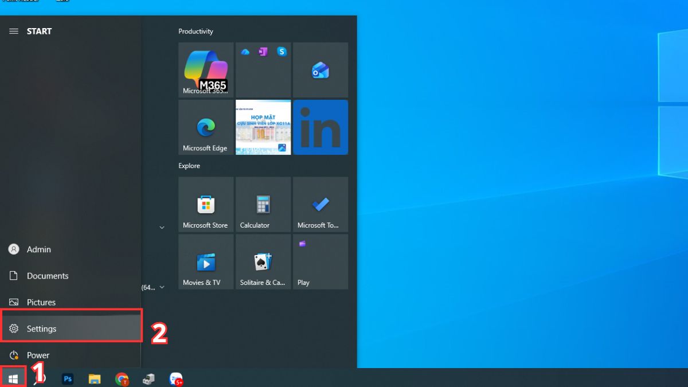Screen dimensions: 688x387
Task: Open Settings from the Start menu
Action: (x=72, y=329)
